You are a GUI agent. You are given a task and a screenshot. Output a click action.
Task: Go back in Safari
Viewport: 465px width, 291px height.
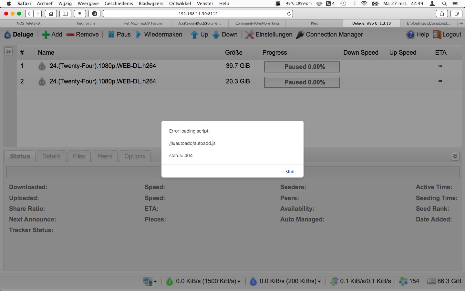click(29, 14)
